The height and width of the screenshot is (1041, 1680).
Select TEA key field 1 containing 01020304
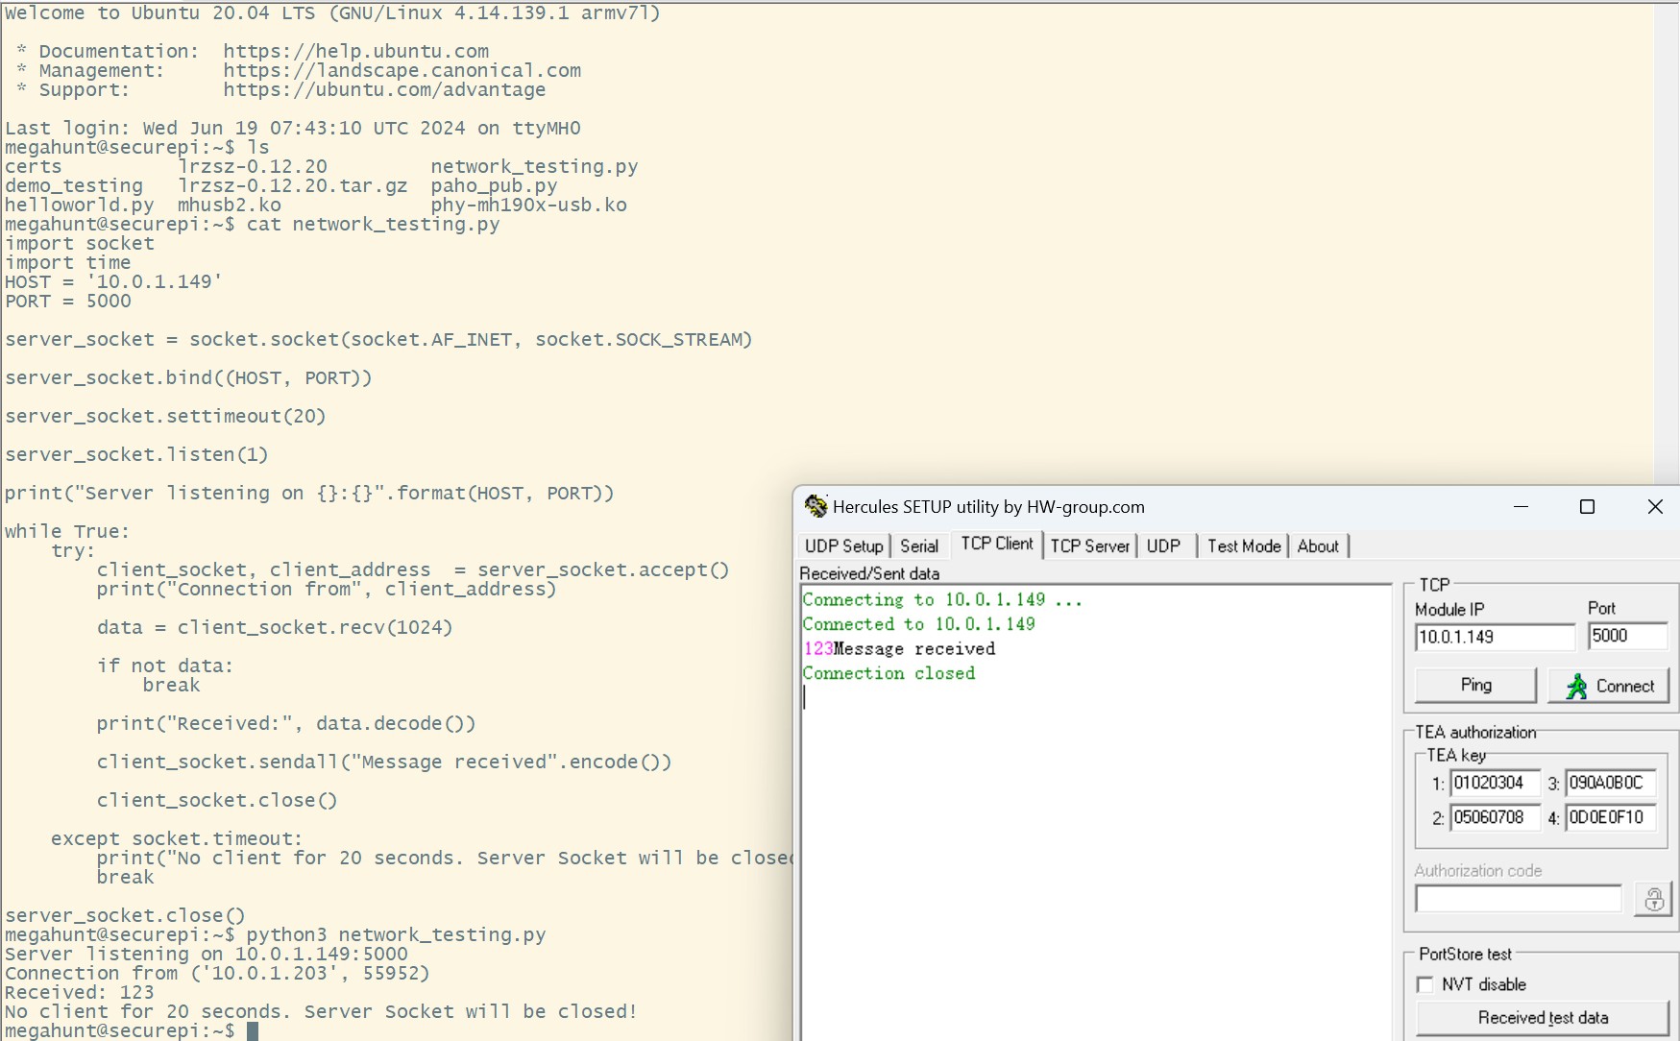click(x=1496, y=783)
